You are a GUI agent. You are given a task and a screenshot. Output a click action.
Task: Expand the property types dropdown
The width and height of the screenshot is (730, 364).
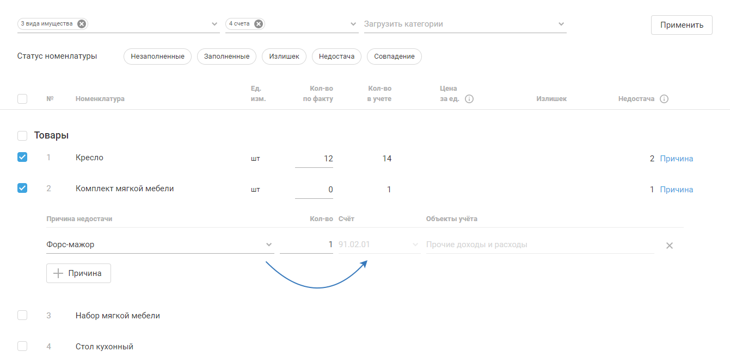pyautogui.click(x=214, y=24)
